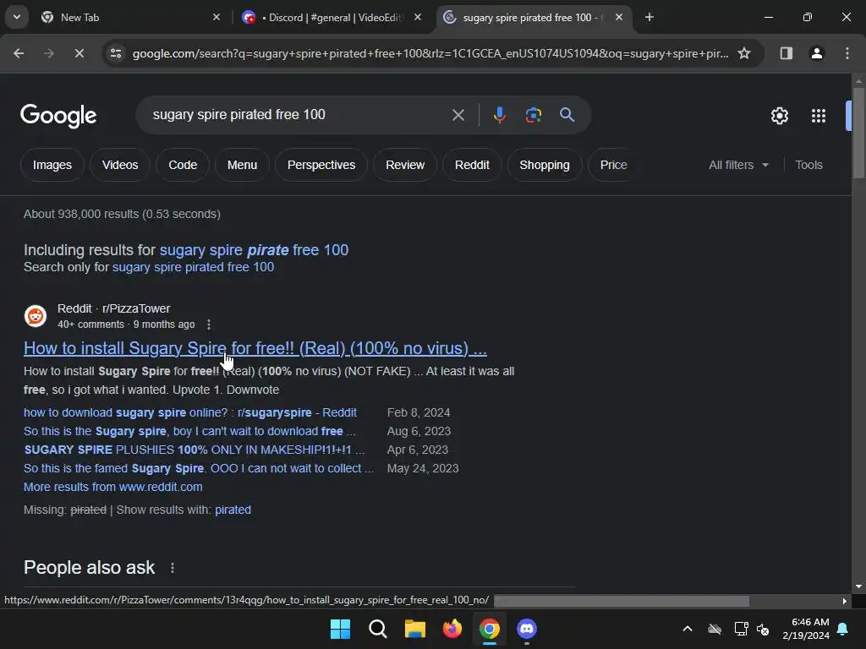This screenshot has width=866, height=649.
Task: Show hidden system tray icons
Action: tap(687, 629)
